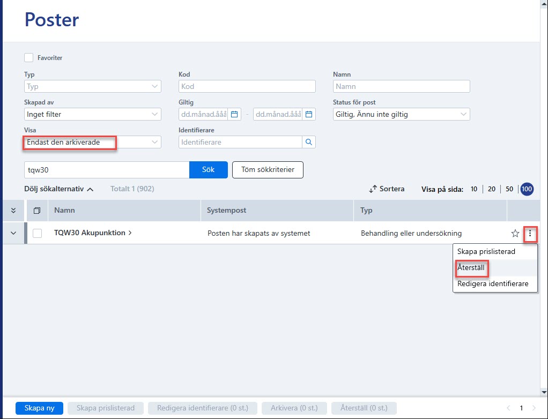Click the Kod input field
This screenshot has width=548, height=419.
click(x=247, y=86)
